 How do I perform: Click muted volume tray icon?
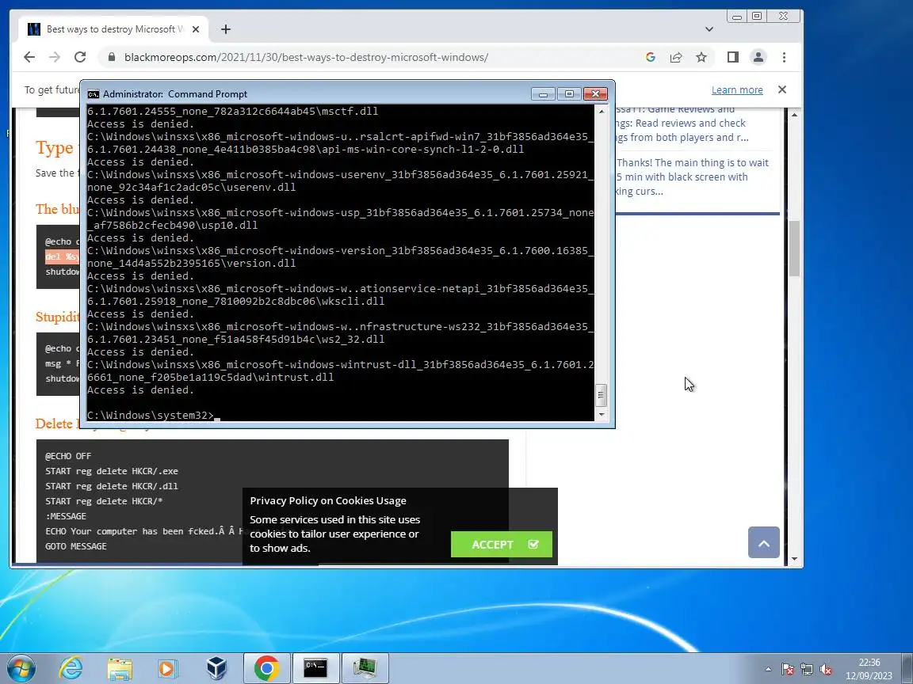tap(826, 670)
